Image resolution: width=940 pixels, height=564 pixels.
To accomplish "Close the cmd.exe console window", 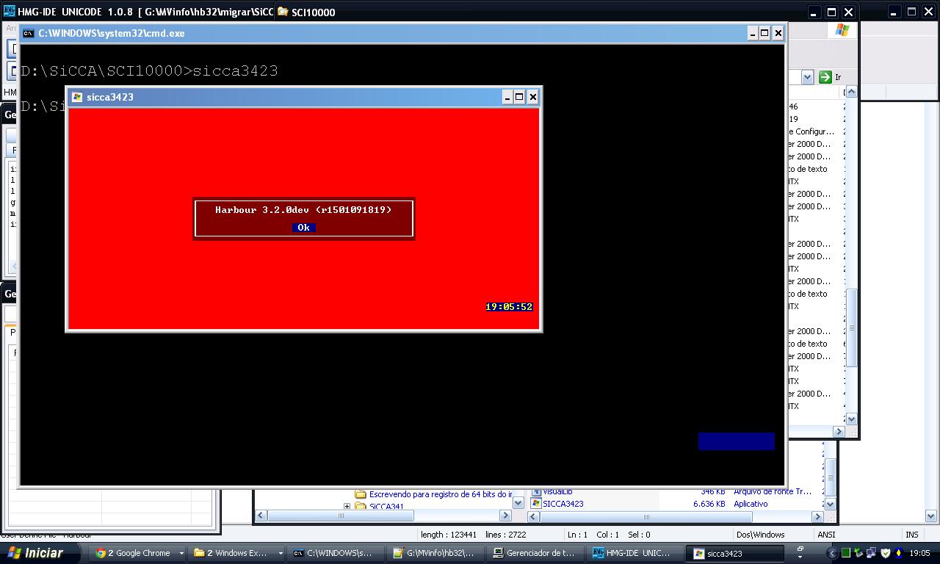I will click(x=778, y=33).
